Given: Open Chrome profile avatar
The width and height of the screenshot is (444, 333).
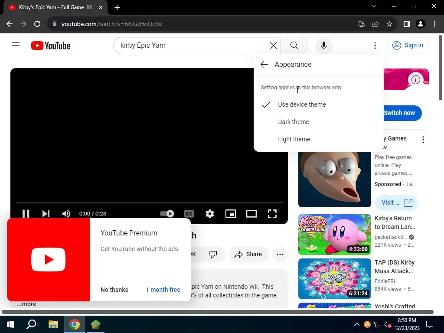Looking at the screenshot, I should coord(421,24).
